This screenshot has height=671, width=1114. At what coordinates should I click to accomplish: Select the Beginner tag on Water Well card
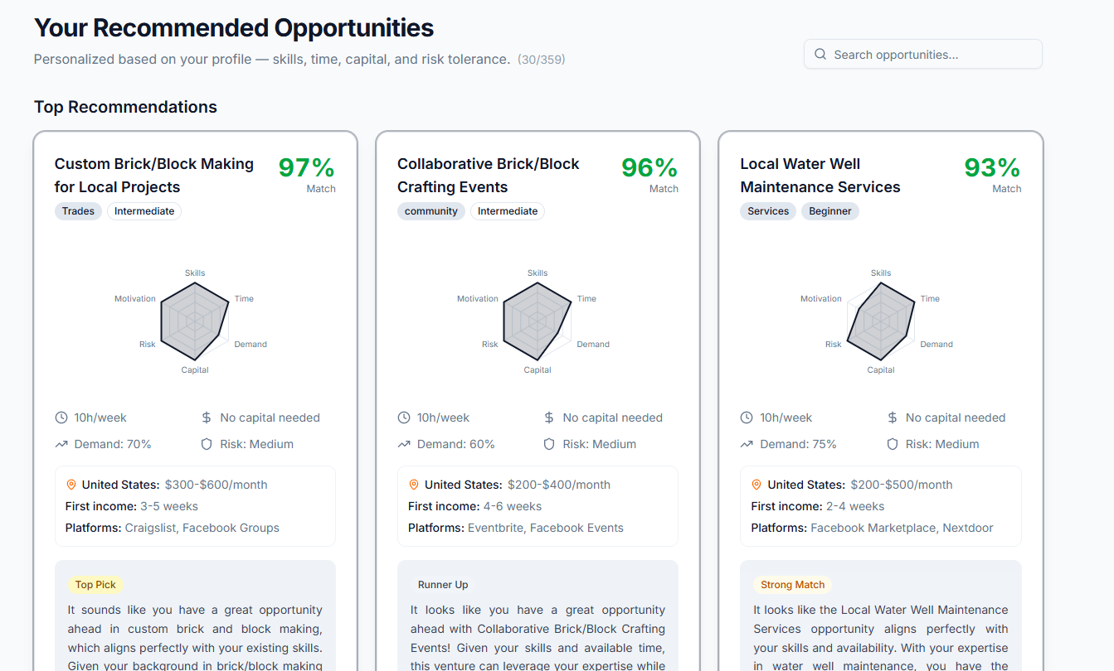pos(829,211)
